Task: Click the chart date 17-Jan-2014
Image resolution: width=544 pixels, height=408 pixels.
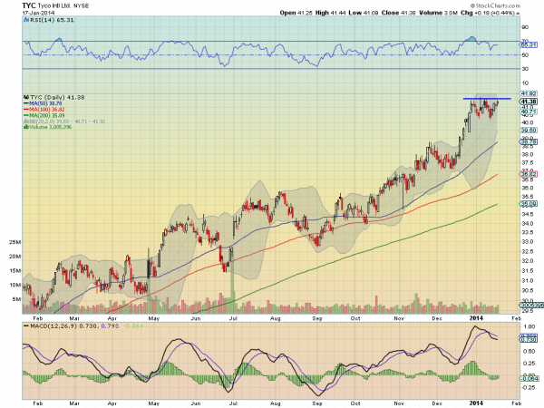Action: pos(38,13)
